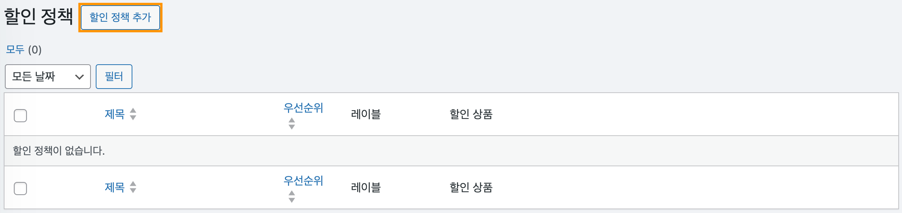Click the 할인 상품 column header at table top

point(471,114)
